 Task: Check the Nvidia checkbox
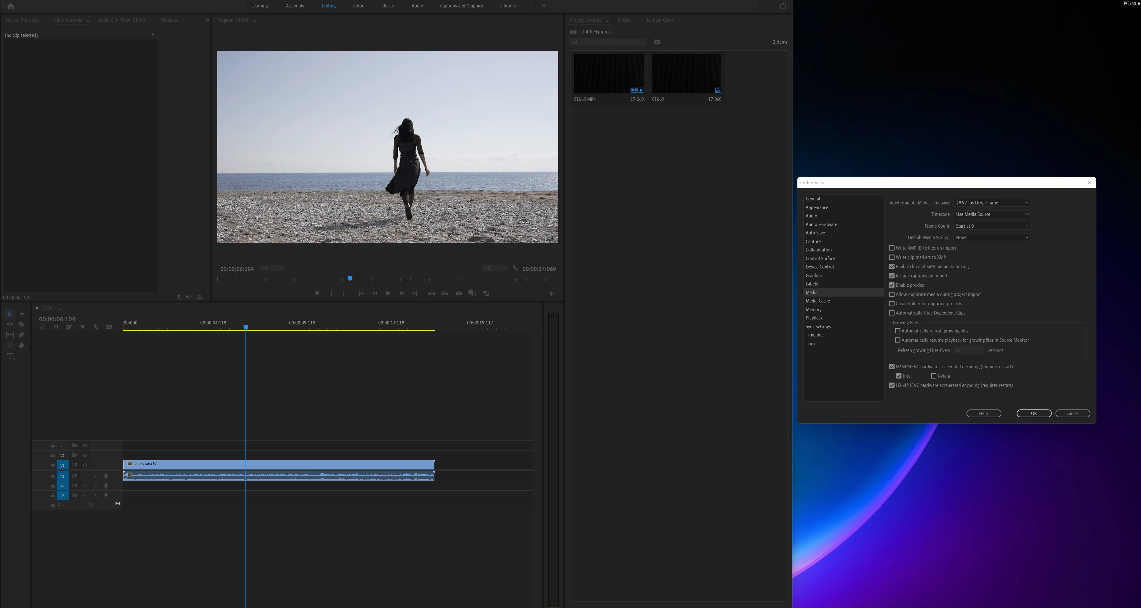[x=933, y=376]
